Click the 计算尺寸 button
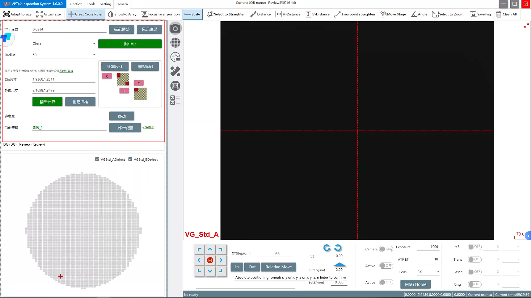531x298 pixels. point(115,67)
